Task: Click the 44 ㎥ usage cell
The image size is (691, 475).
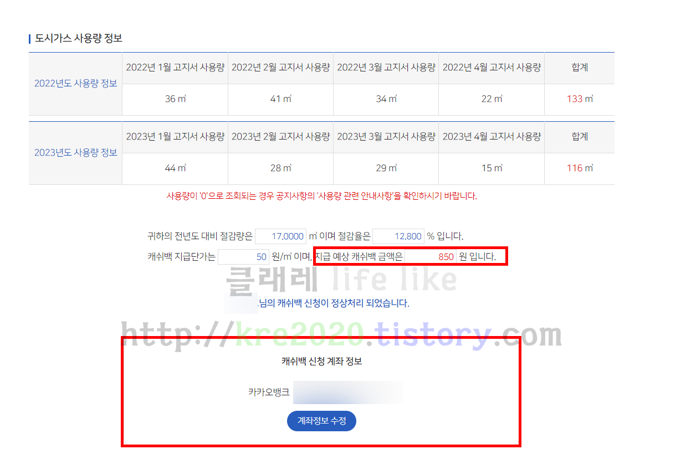Action: 175,168
